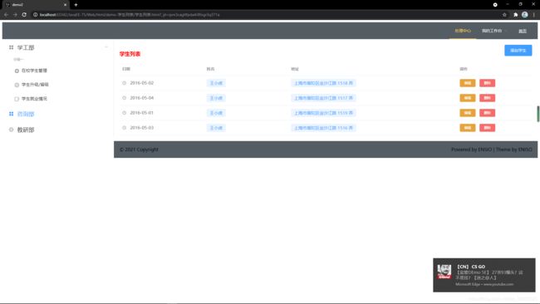The width and height of the screenshot is (540, 304).
Task: Click the red delete button in the 2016-05-04 row
Action: pyautogui.click(x=487, y=98)
